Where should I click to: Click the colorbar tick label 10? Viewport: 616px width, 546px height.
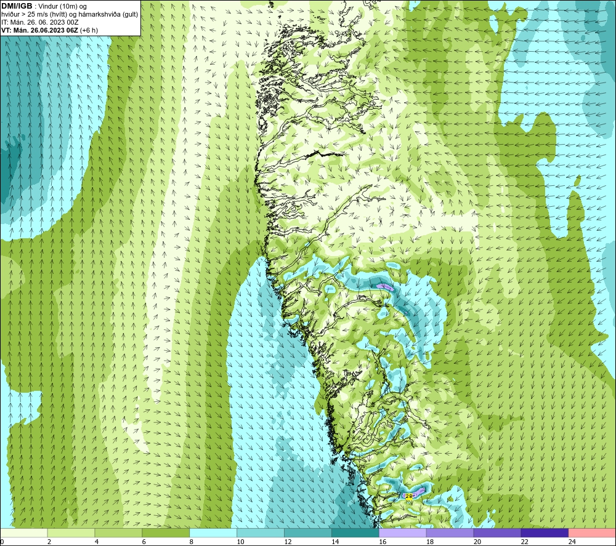[x=240, y=542]
